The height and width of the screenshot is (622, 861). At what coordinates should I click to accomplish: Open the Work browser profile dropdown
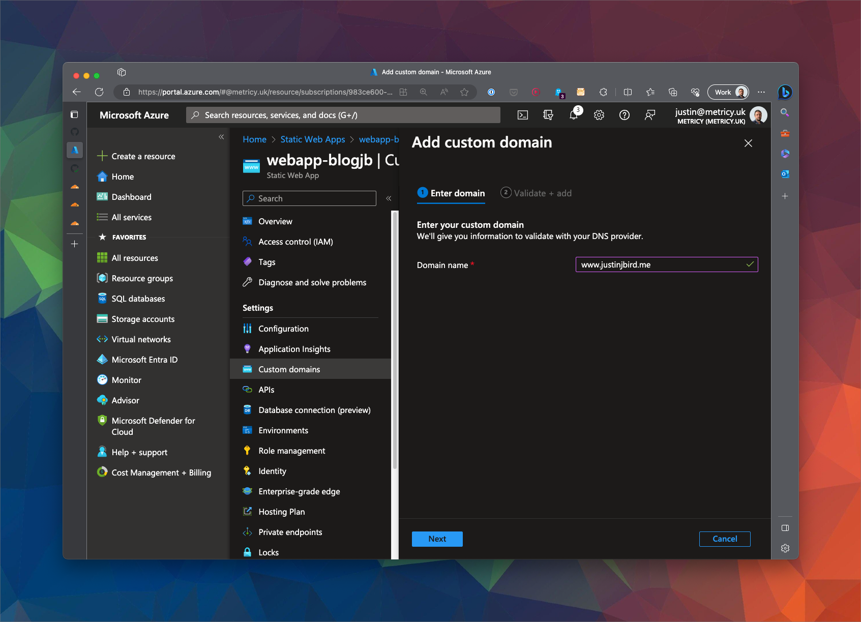click(728, 92)
